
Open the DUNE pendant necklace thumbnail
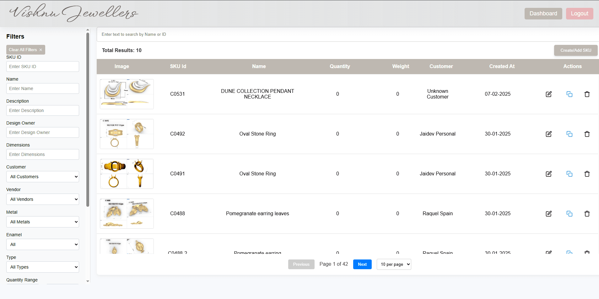[x=127, y=94]
